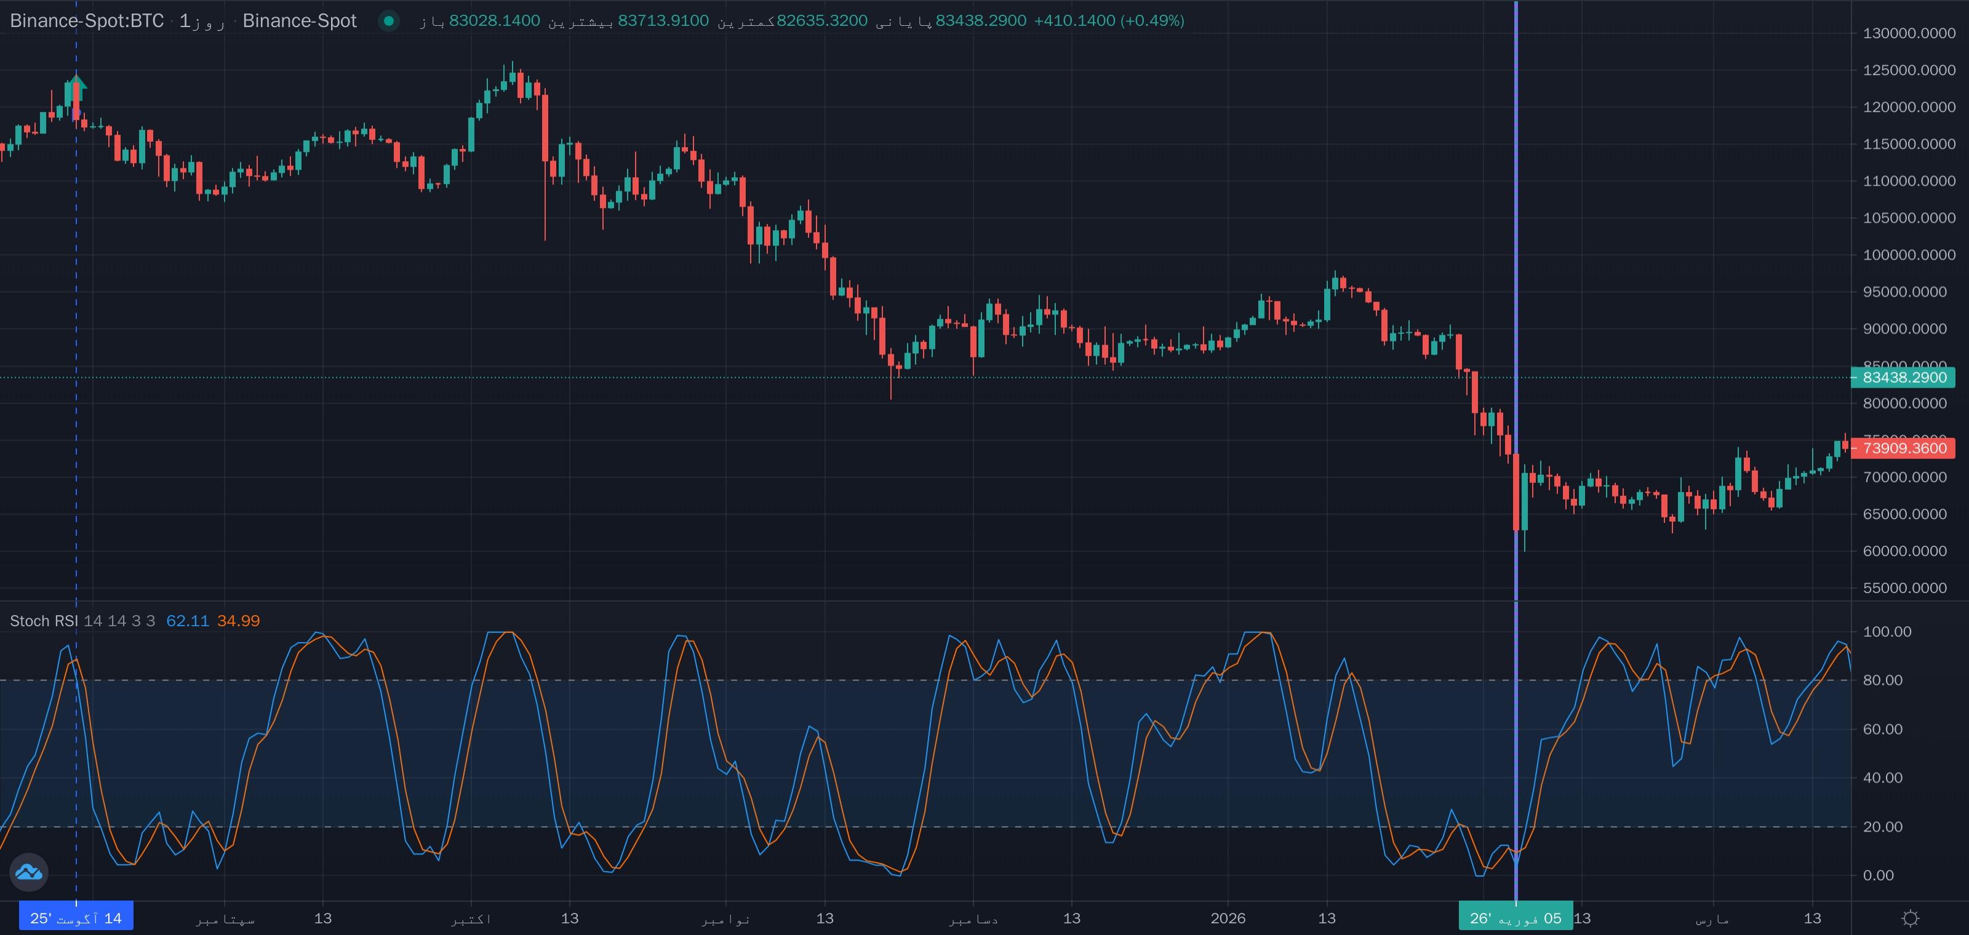Click the نوامبر month label on time axis

pos(726,918)
